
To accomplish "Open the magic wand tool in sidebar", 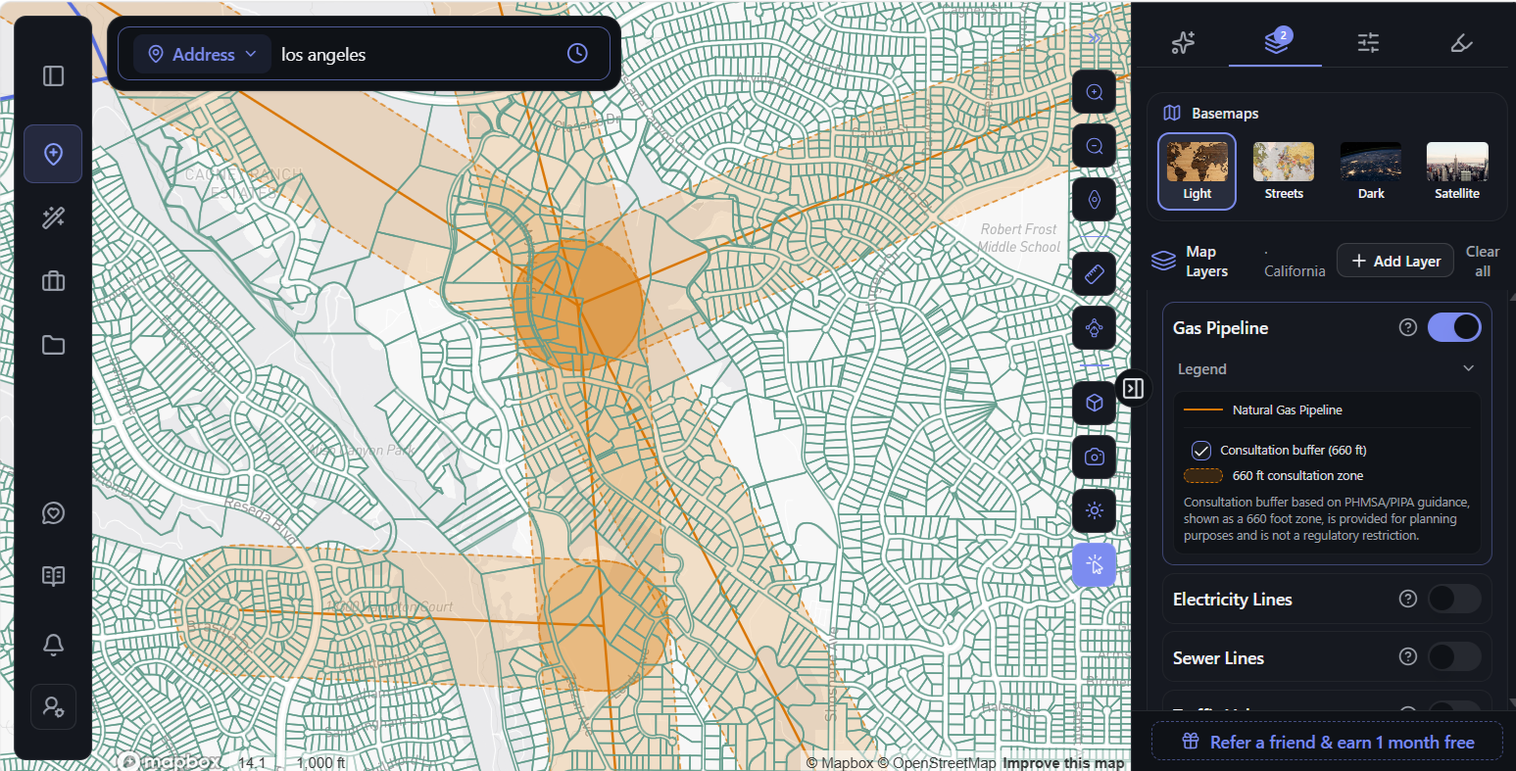I will tap(54, 217).
